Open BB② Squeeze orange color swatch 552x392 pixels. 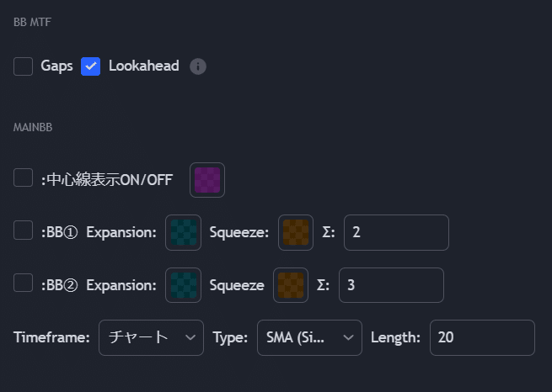tap(291, 285)
